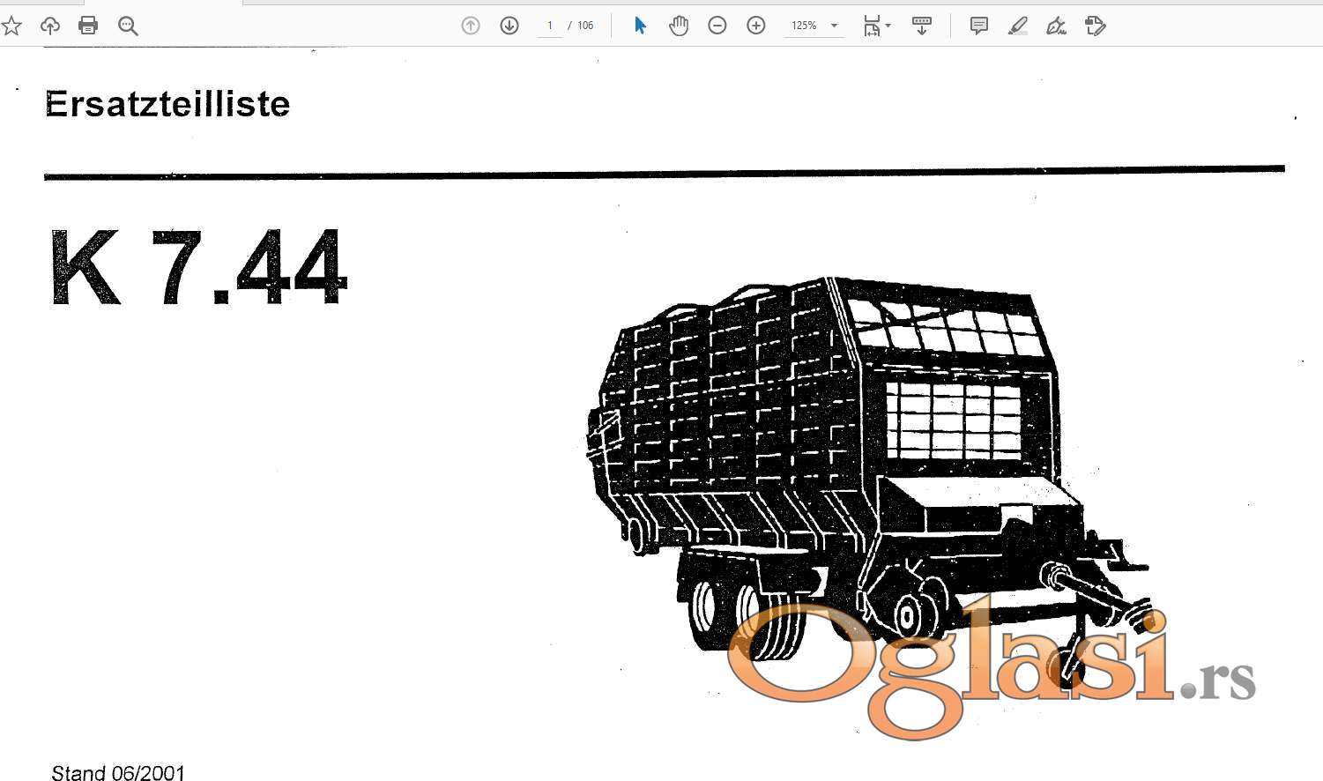
Task: Click the scrolling mode keyboard icon
Action: tap(922, 26)
